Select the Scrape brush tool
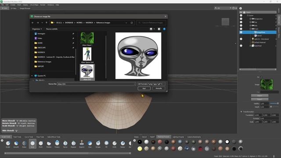This screenshot has width=281, height=158. click(x=98, y=144)
